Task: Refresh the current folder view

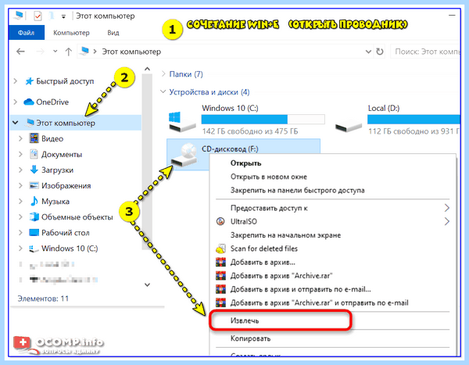Action: 380,52
